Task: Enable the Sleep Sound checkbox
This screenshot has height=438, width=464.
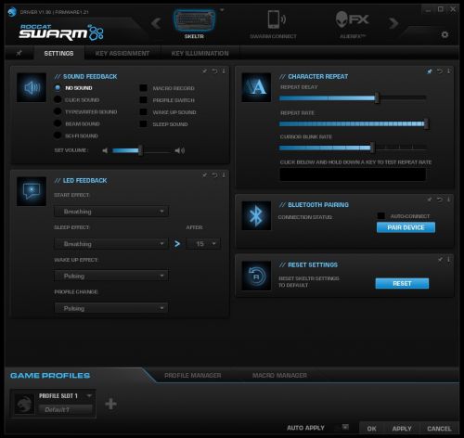Action: pyautogui.click(x=143, y=124)
